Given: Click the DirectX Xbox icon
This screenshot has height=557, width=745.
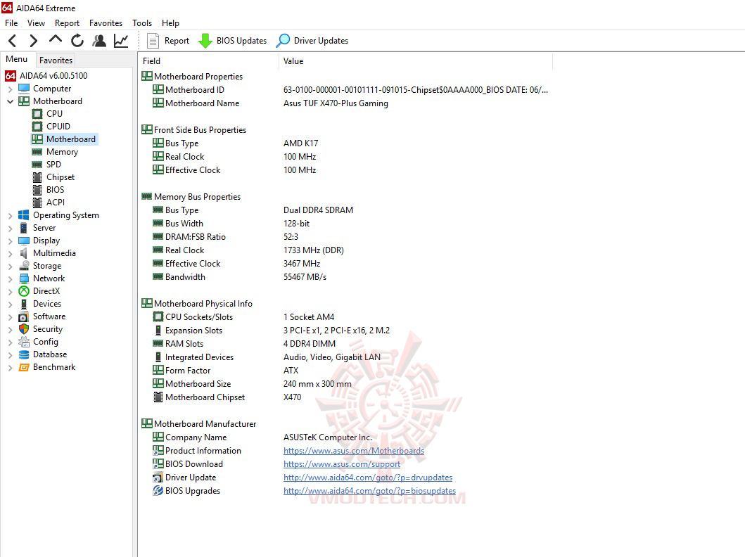Looking at the screenshot, I should click(x=24, y=291).
